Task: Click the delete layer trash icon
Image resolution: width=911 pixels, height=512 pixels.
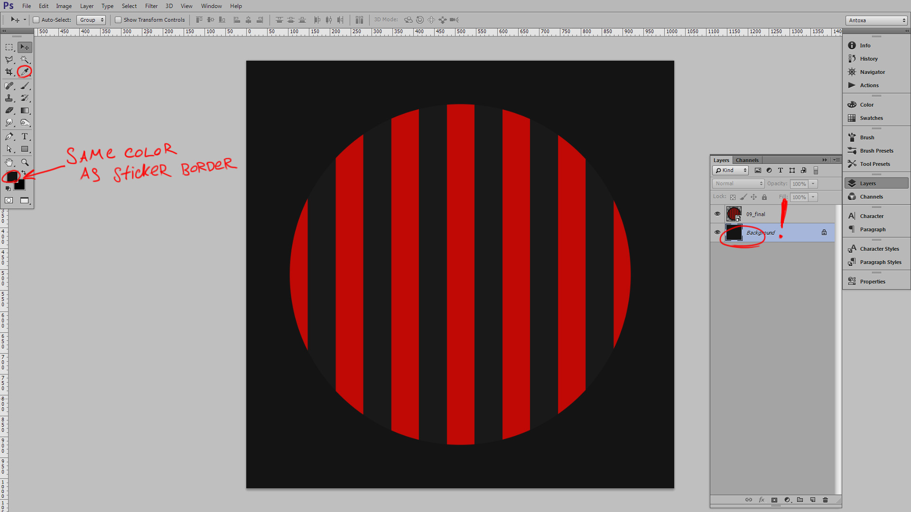Action: point(825,500)
